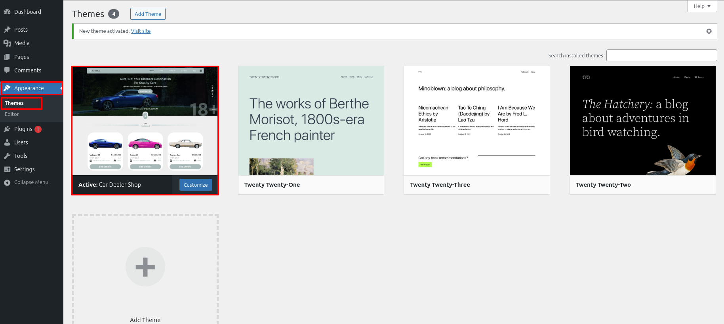Click the Media icon in sidebar
Viewport: 724px width, 324px height.
click(x=7, y=43)
